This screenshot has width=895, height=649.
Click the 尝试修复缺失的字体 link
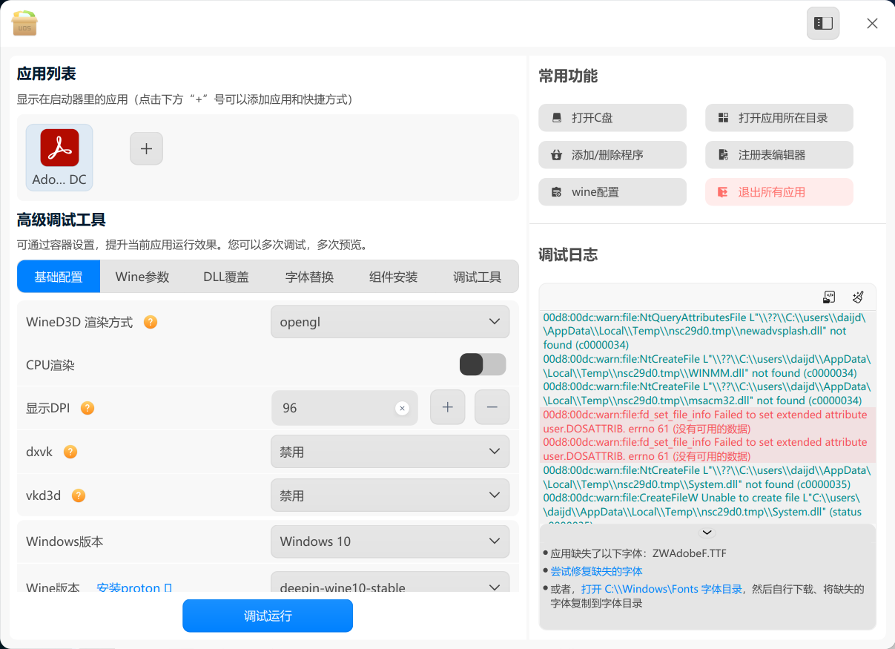[x=597, y=571]
